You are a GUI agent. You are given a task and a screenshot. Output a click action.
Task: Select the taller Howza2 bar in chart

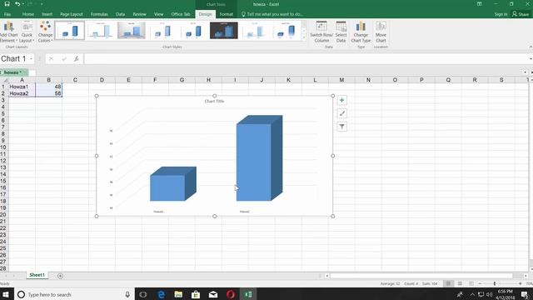pyautogui.click(x=259, y=158)
